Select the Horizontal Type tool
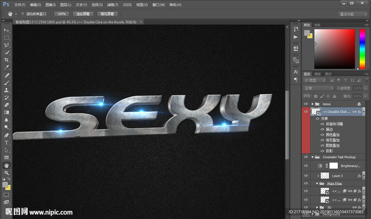 7,142
